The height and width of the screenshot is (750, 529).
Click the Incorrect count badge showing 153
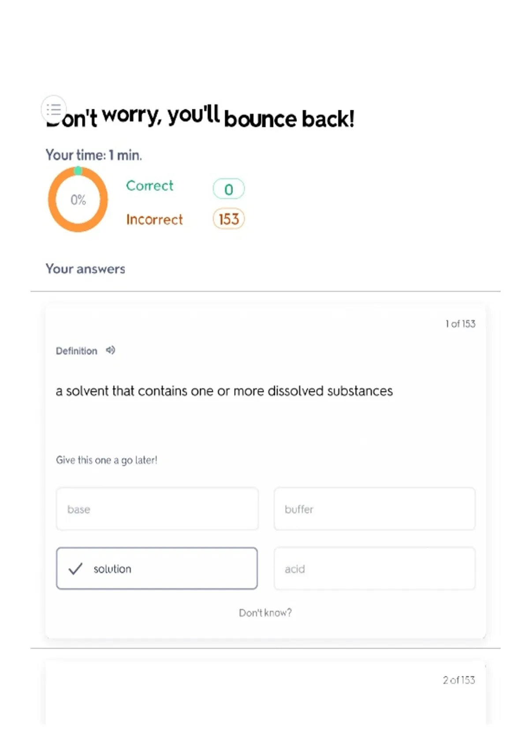pos(228,219)
